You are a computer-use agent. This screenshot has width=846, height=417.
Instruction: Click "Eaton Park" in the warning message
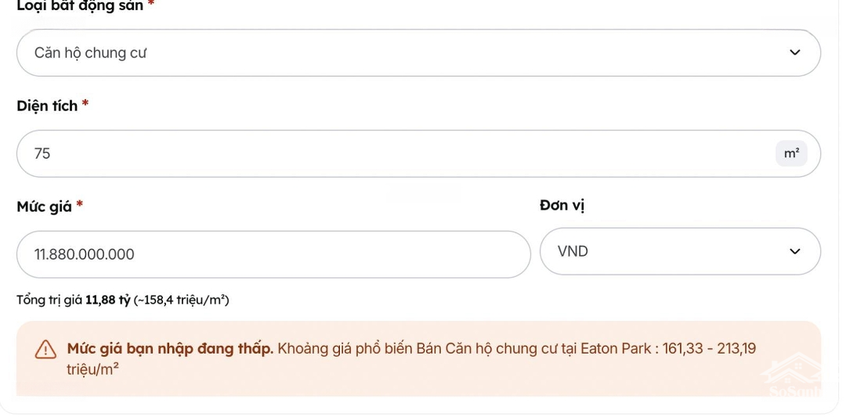click(x=616, y=349)
